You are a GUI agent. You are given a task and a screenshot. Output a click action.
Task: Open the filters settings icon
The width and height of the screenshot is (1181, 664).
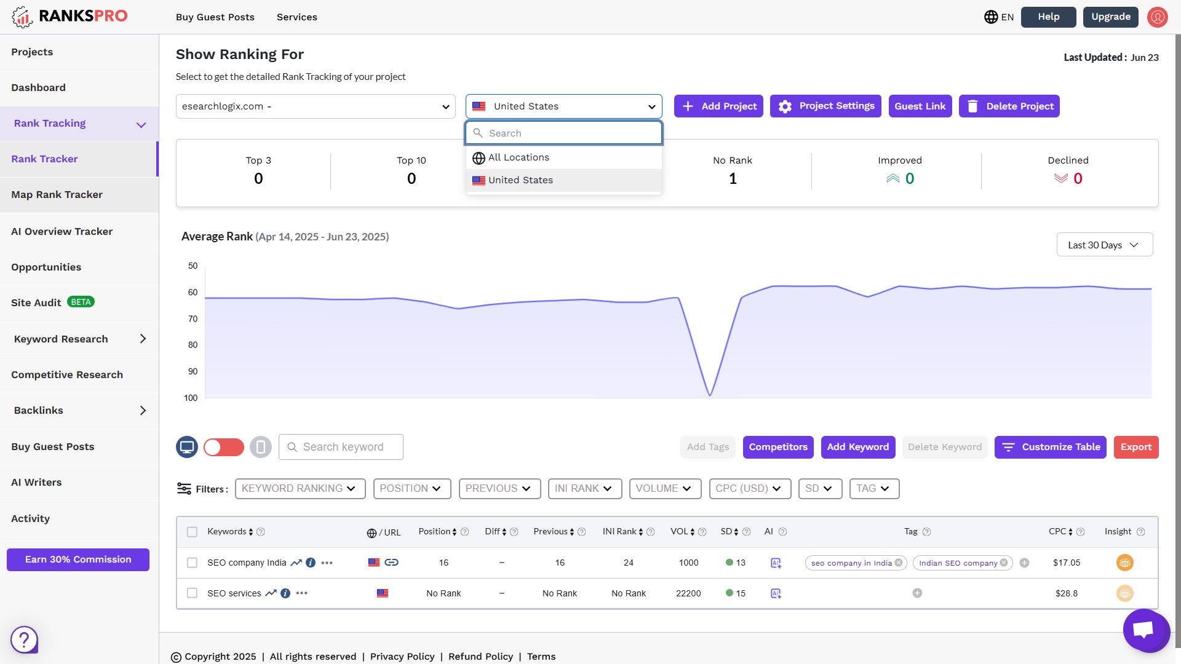[184, 489]
